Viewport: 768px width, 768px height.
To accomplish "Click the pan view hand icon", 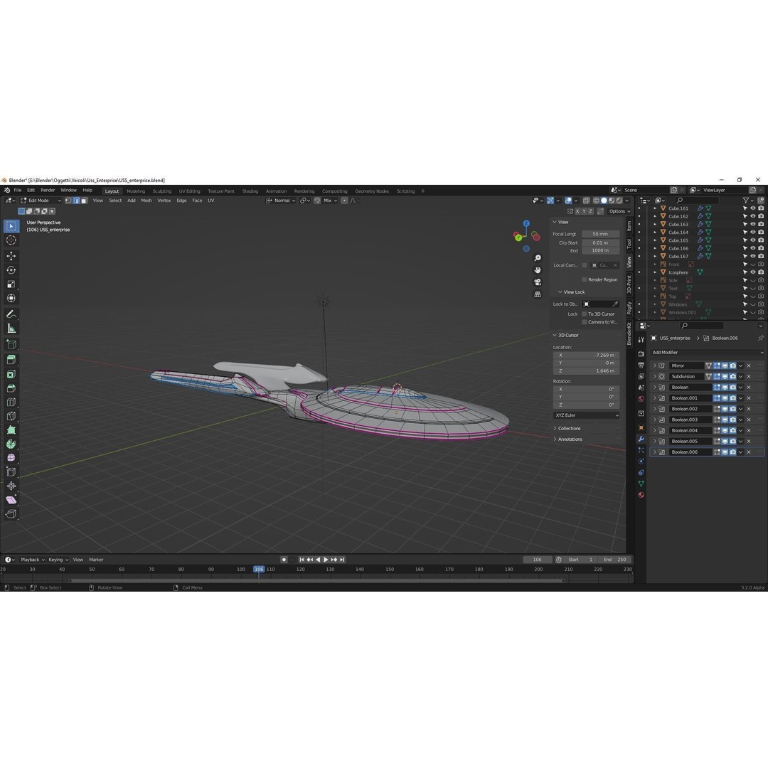I will pyautogui.click(x=538, y=270).
